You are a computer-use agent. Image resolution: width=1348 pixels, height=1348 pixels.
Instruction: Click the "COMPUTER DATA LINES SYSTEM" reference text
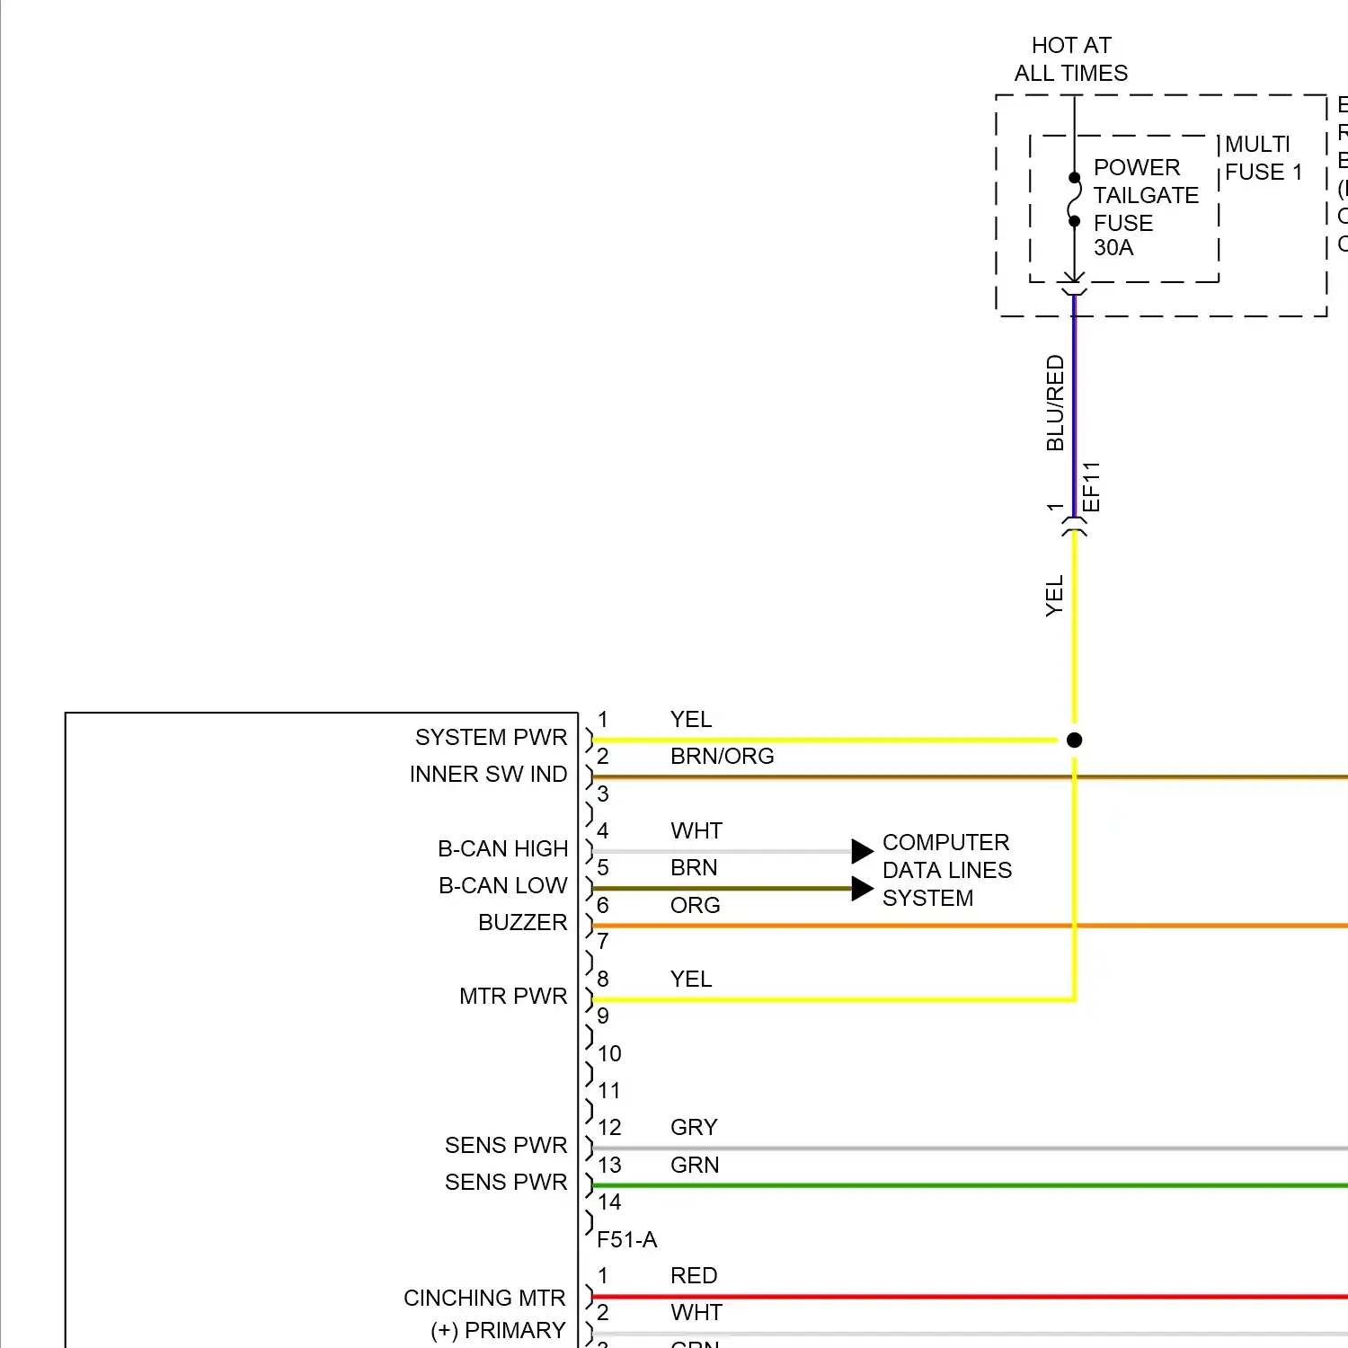[x=947, y=870]
